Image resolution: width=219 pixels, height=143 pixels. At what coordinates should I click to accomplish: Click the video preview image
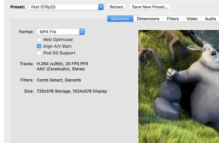click(x=179, y=86)
